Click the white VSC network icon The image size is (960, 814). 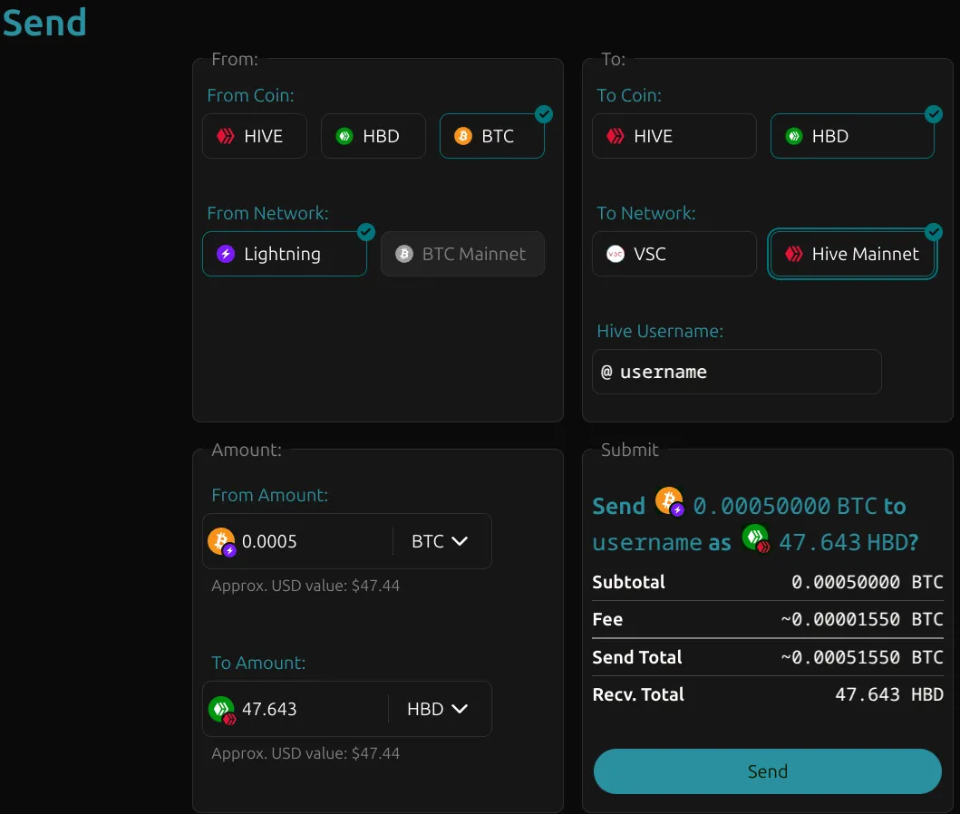point(616,254)
